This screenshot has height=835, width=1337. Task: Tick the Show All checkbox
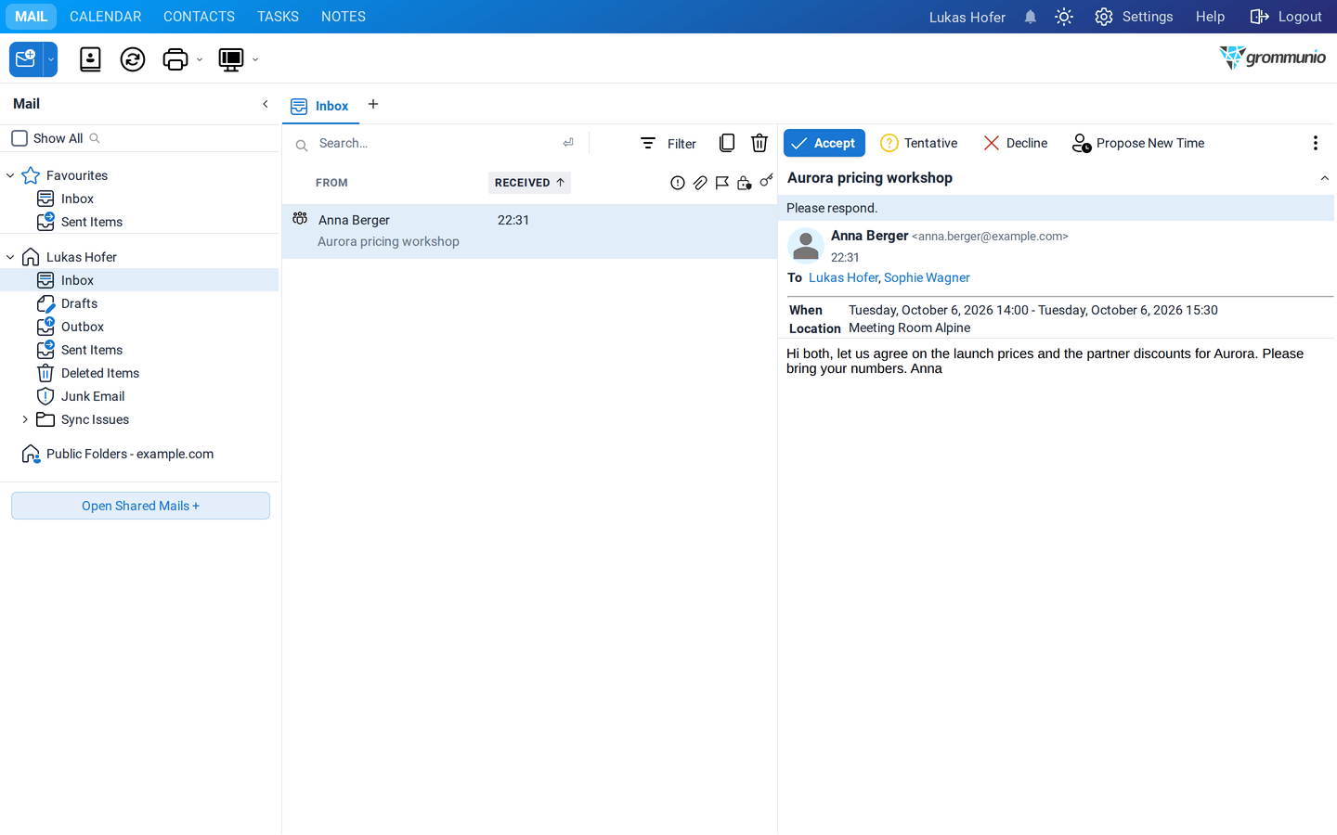[x=19, y=138]
